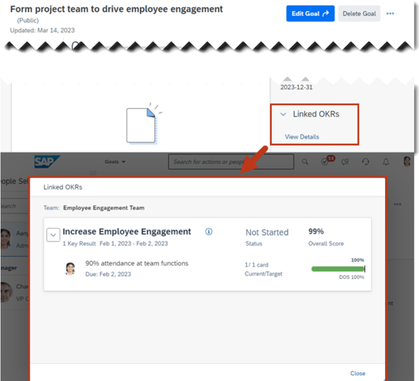Click the Edit Goal button

click(310, 14)
